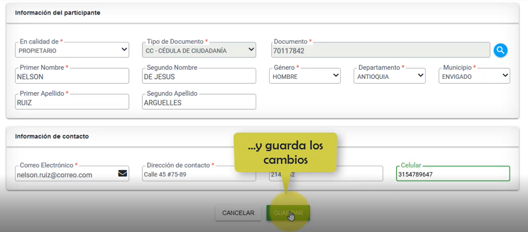Open the Municipio dropdown

pyautogui.click(x=474, y=76)
